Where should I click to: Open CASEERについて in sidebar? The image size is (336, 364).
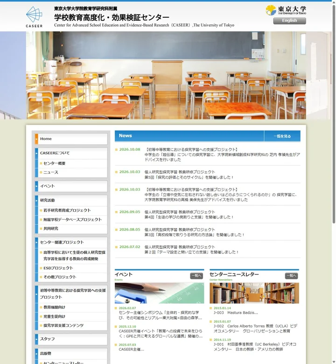click(71, 153)
